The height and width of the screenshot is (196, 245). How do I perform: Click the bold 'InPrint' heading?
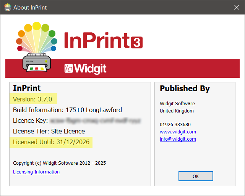(x=27, y=88)
